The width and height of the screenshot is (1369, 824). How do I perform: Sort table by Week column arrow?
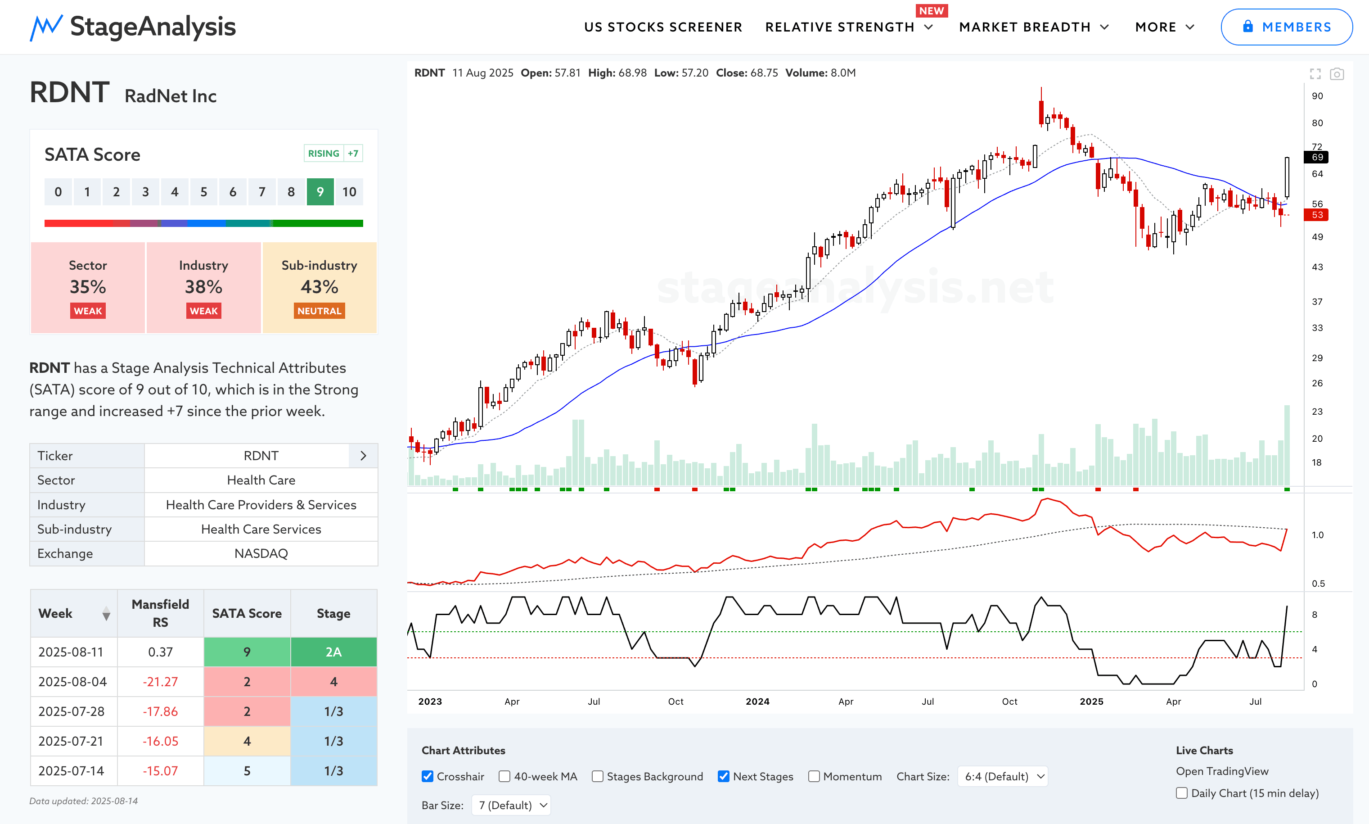106,614
